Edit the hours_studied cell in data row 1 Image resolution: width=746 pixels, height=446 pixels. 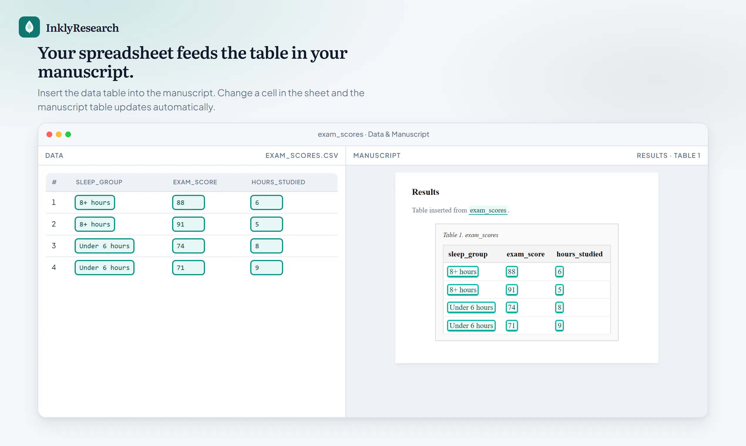266,202
